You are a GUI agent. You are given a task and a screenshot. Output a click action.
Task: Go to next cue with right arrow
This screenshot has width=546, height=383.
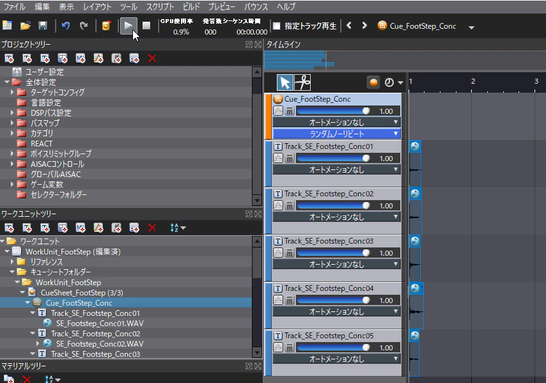(x=364, y=26)
